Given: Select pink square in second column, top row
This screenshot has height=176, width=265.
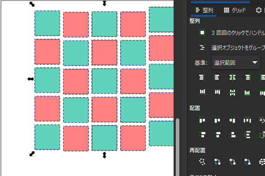Looking at the screenshot, I should (x=76, y=25).
